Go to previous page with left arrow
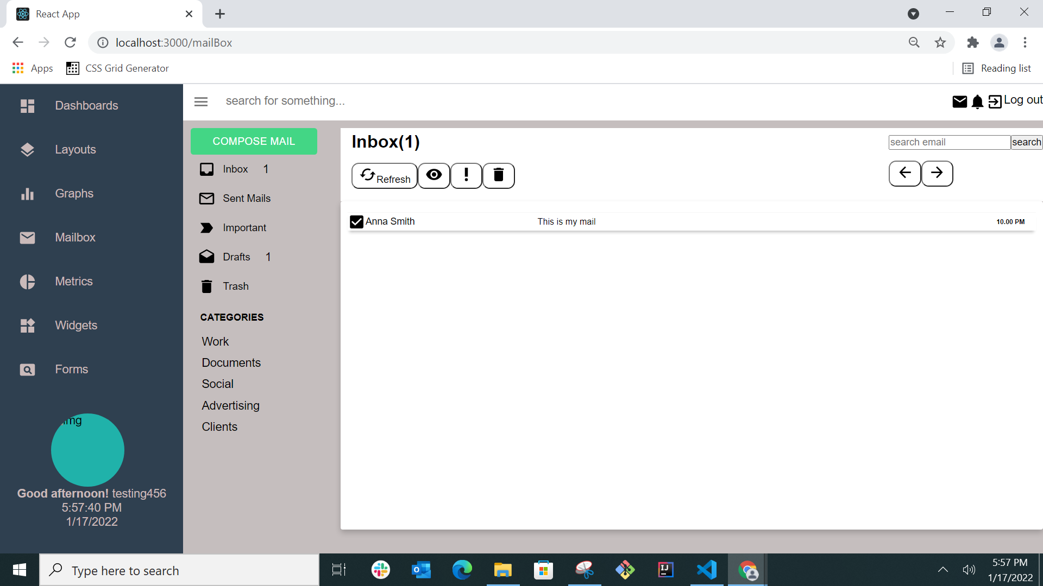 [x=904, y=173]
